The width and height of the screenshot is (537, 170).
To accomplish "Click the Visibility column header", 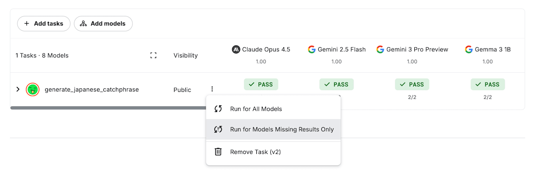I will 186,55.
